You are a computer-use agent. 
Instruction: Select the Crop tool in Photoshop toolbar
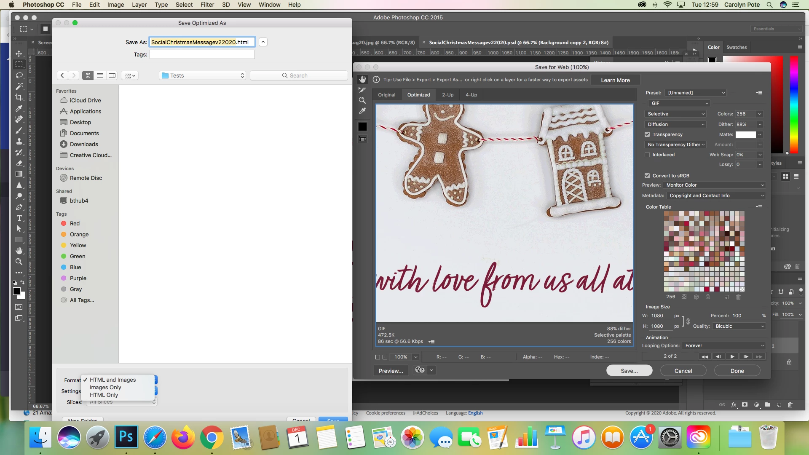19,97
